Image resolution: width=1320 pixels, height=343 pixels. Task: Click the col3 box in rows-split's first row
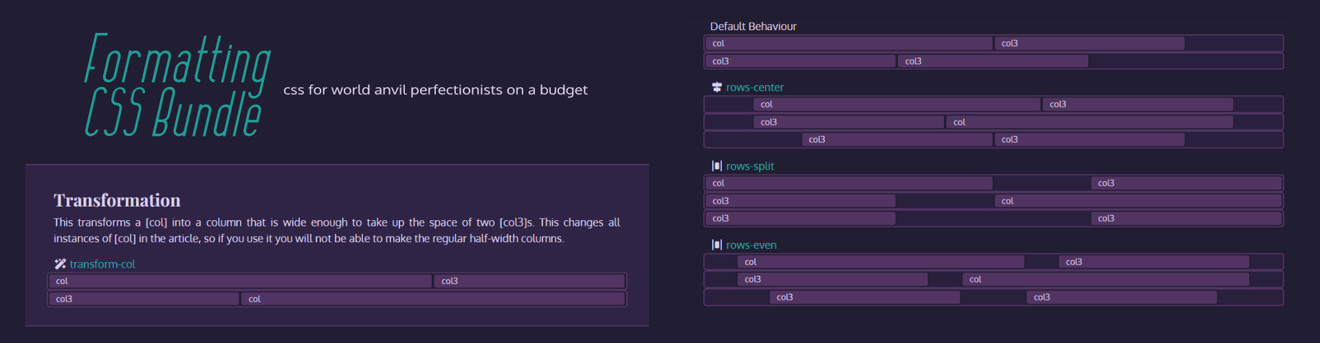click(x=1186, y=183)
